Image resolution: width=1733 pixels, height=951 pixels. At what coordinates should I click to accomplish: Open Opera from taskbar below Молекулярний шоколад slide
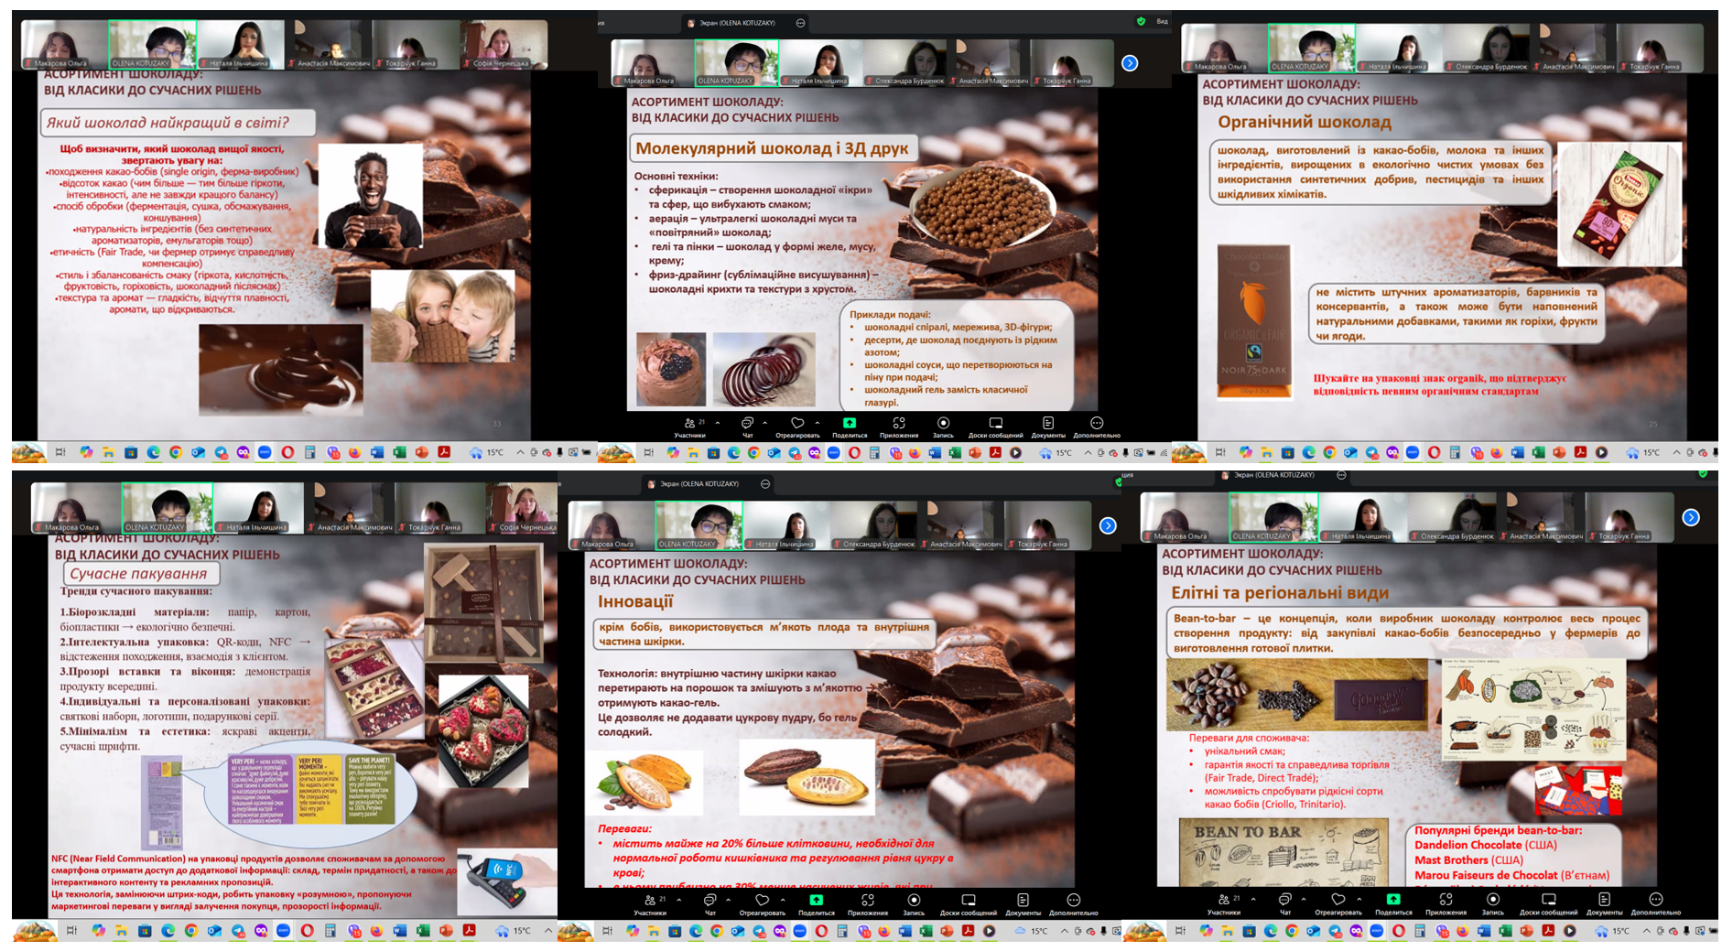pos(854,453)
